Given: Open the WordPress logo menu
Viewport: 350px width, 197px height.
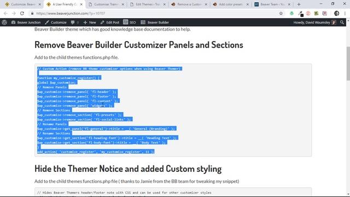Looking at the screenshot, I should pyautogui.click(x=4, y=22).
